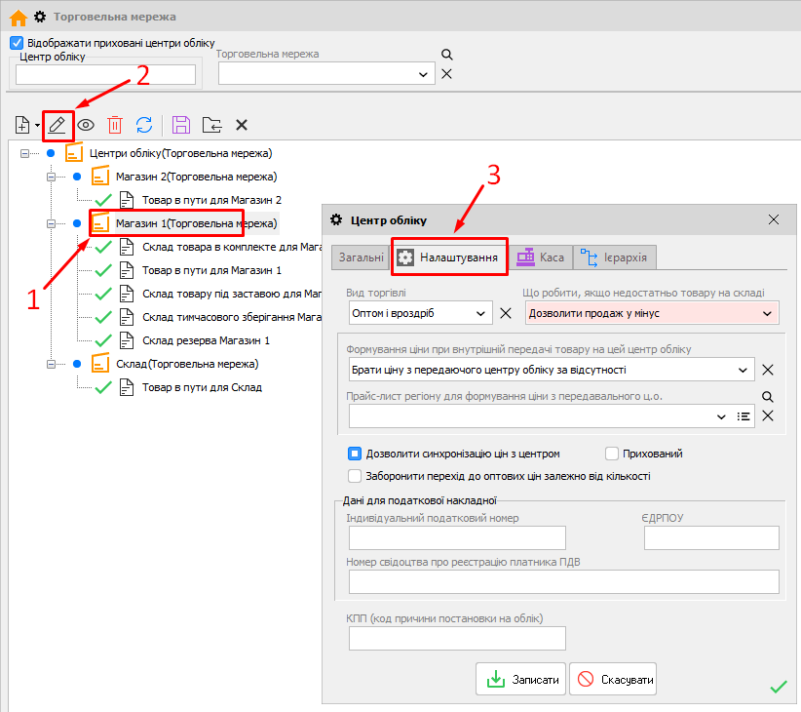Click the Скасувати button
Screen dimensions: 801x712
coord(613,680)
